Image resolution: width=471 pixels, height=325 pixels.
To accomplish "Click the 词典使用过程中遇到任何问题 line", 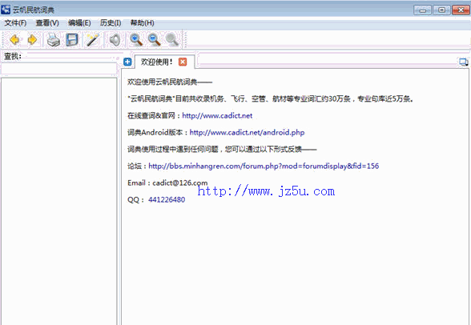I will pyautogui.click(x=222, y=149).
